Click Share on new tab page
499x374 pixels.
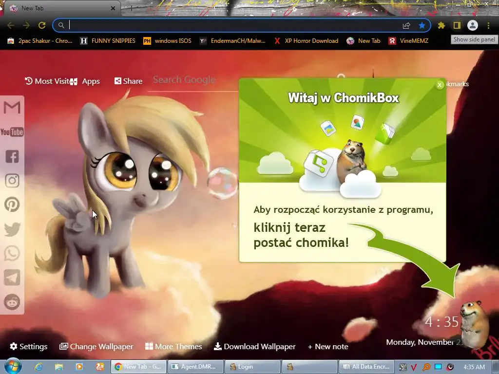click(129, 81)
